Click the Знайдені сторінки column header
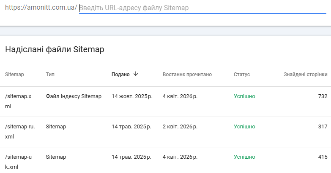331x173 pixels. click(305, 75)
